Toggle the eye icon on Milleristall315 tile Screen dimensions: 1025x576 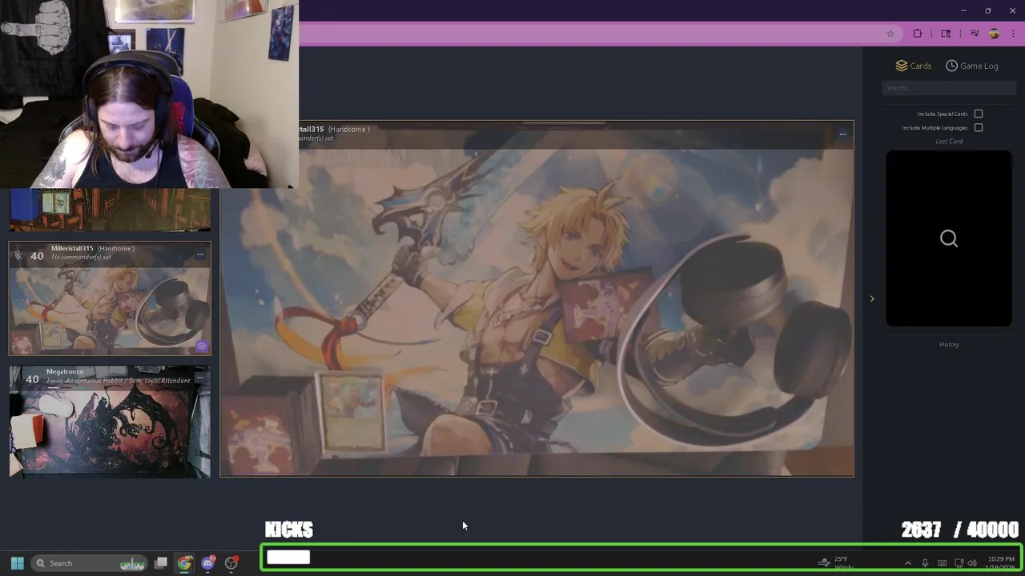click(x=201, y=346)
